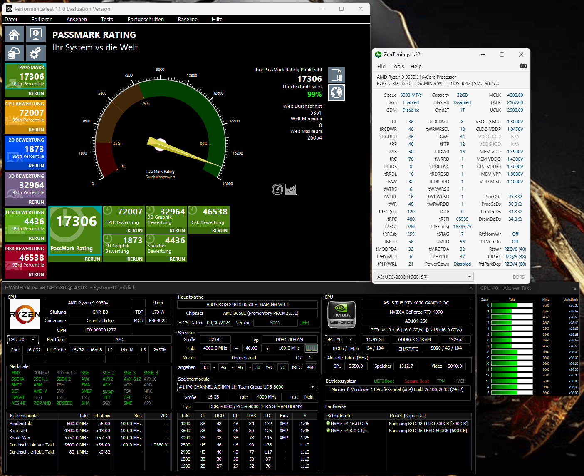Click the Samsung SSD 980 PRO 500GB drive entry
This screenshot has height=476, width=584.
click(x=428, y=424)
